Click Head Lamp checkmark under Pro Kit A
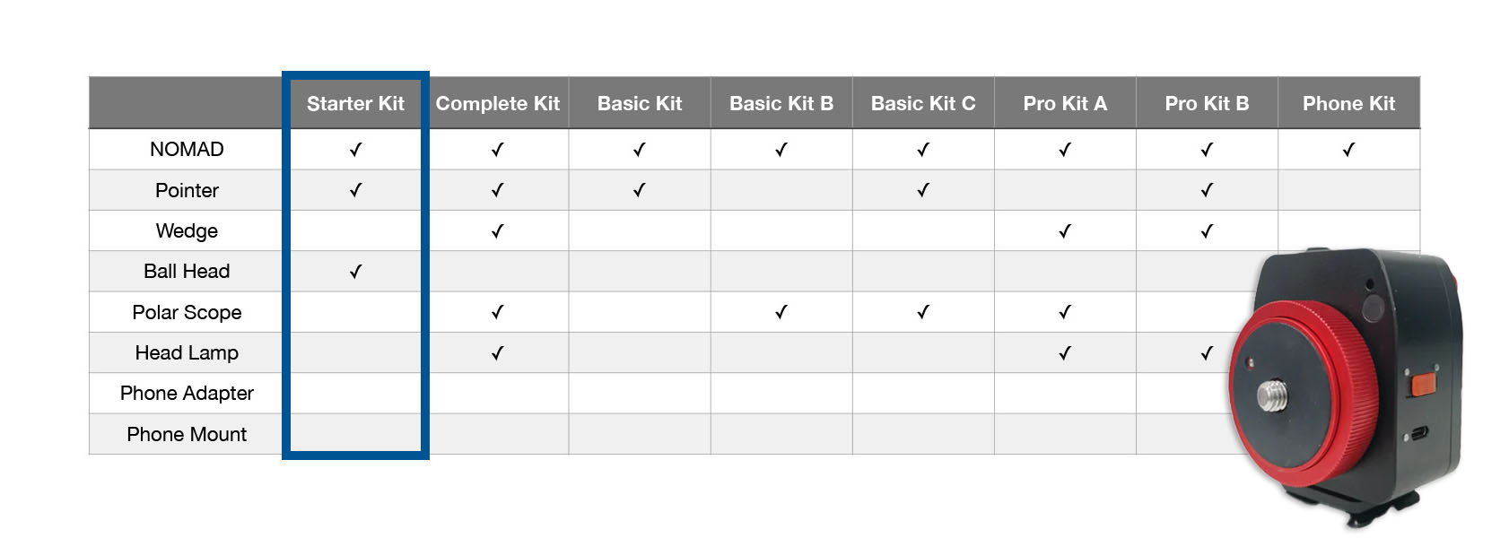1509x538 pixels. tap(1065, 353)
